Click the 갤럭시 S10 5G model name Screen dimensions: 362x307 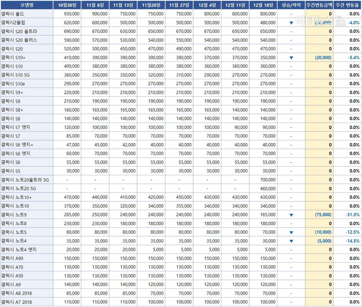[15, 75]
